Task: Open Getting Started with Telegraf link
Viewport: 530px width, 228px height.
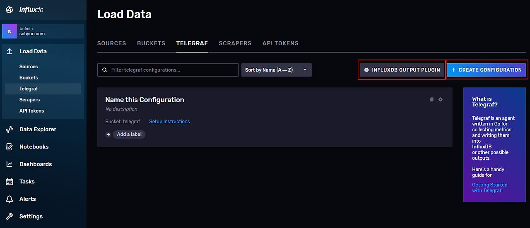Action: (490, 187)
